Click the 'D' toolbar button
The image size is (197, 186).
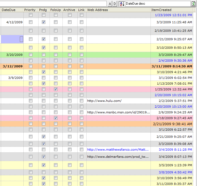(115, 4)
